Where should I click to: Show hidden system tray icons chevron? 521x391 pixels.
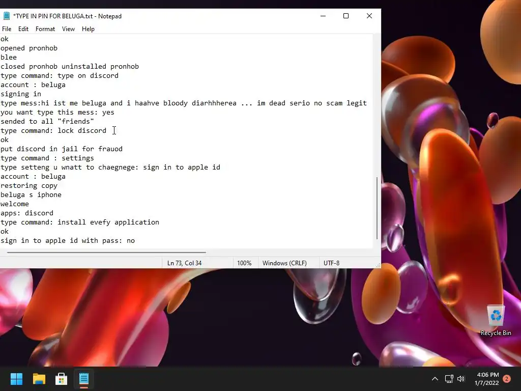click(x=435, y=379)
